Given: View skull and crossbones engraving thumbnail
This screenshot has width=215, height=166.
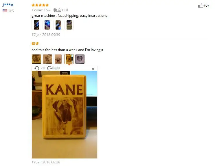Looking at the screenshot, I should [58, 59].
